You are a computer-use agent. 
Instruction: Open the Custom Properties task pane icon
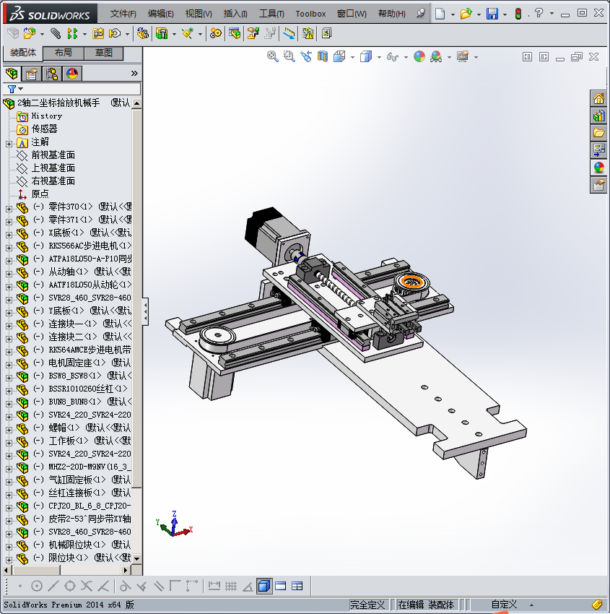tap(598, 185)
